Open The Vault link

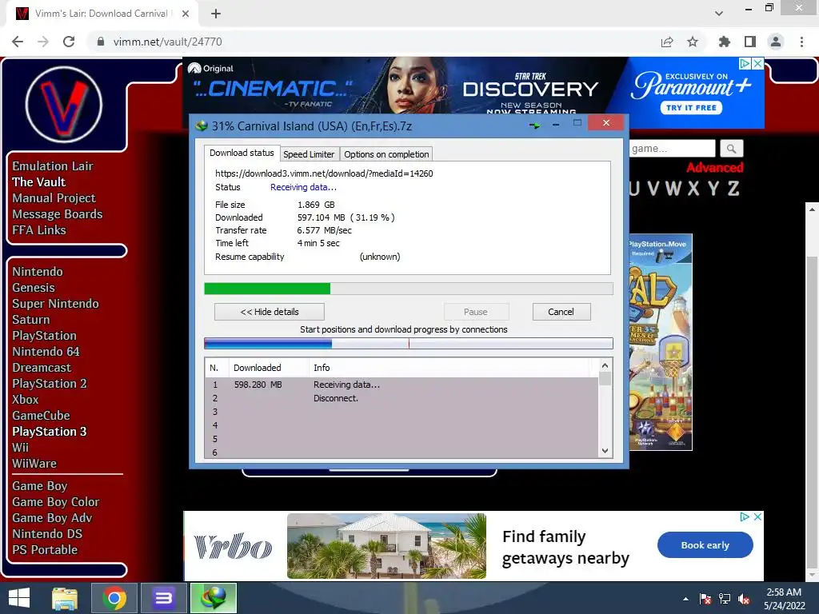(x=38, y=181)
